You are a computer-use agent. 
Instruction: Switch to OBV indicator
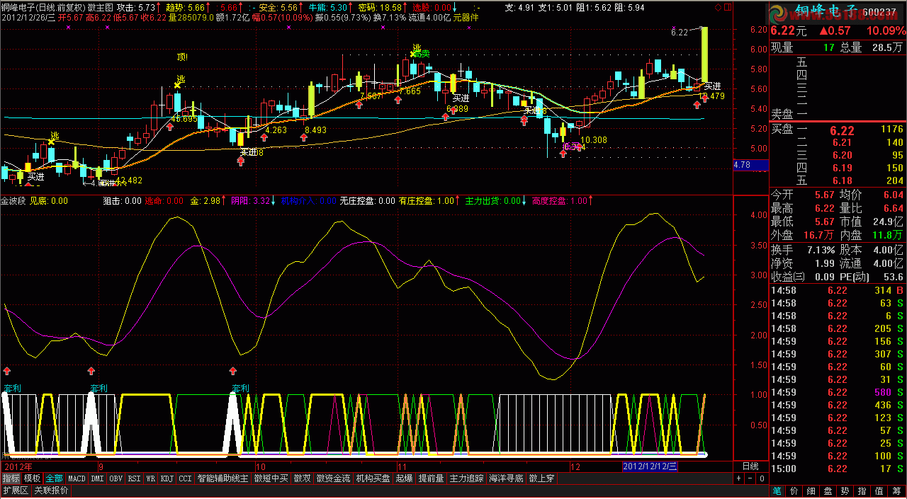click(116, 478)
